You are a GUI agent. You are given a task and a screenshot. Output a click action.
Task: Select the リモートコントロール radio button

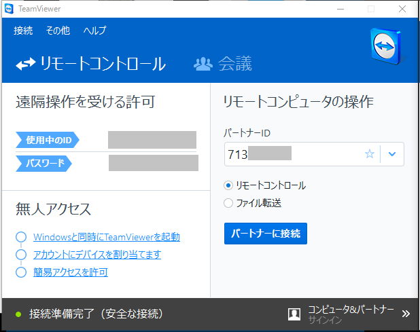point(228,185)
